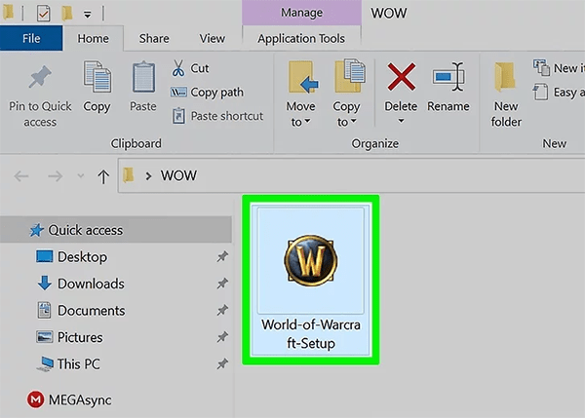585x418 pixels.
Task: Click the folder icon in address bar
Action: click(129, 174)
